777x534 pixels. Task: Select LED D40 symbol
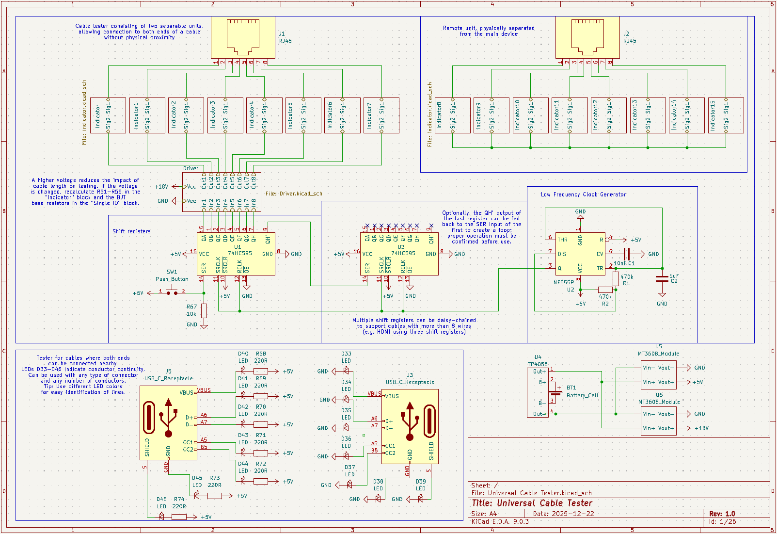click(x=243, y=372)
